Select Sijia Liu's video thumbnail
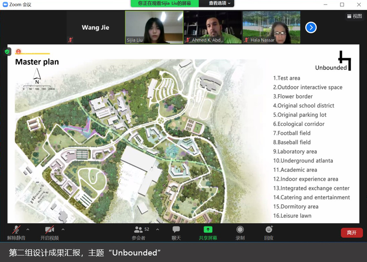Viewport: 367px width, 262px height. (154, 27)
